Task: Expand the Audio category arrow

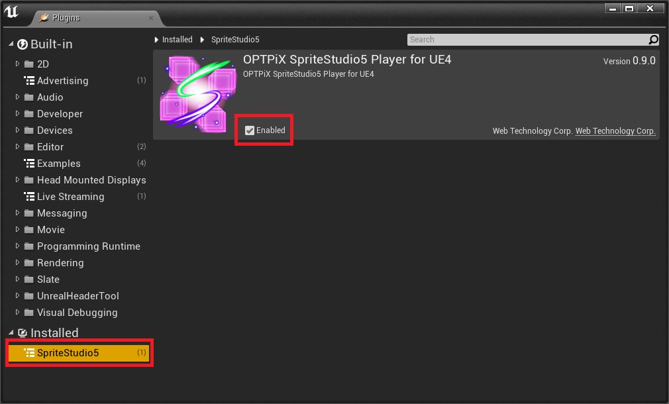Action: coord(17,97)
